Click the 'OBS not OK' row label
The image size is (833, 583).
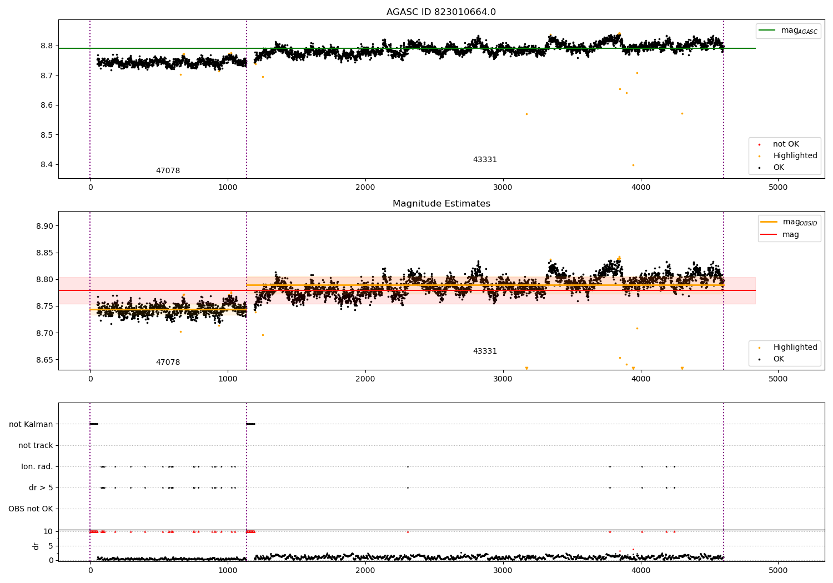[x=31, y=509]
